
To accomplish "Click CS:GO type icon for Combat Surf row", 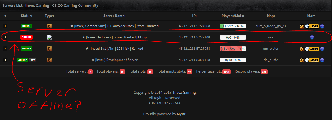I will 49,26.
